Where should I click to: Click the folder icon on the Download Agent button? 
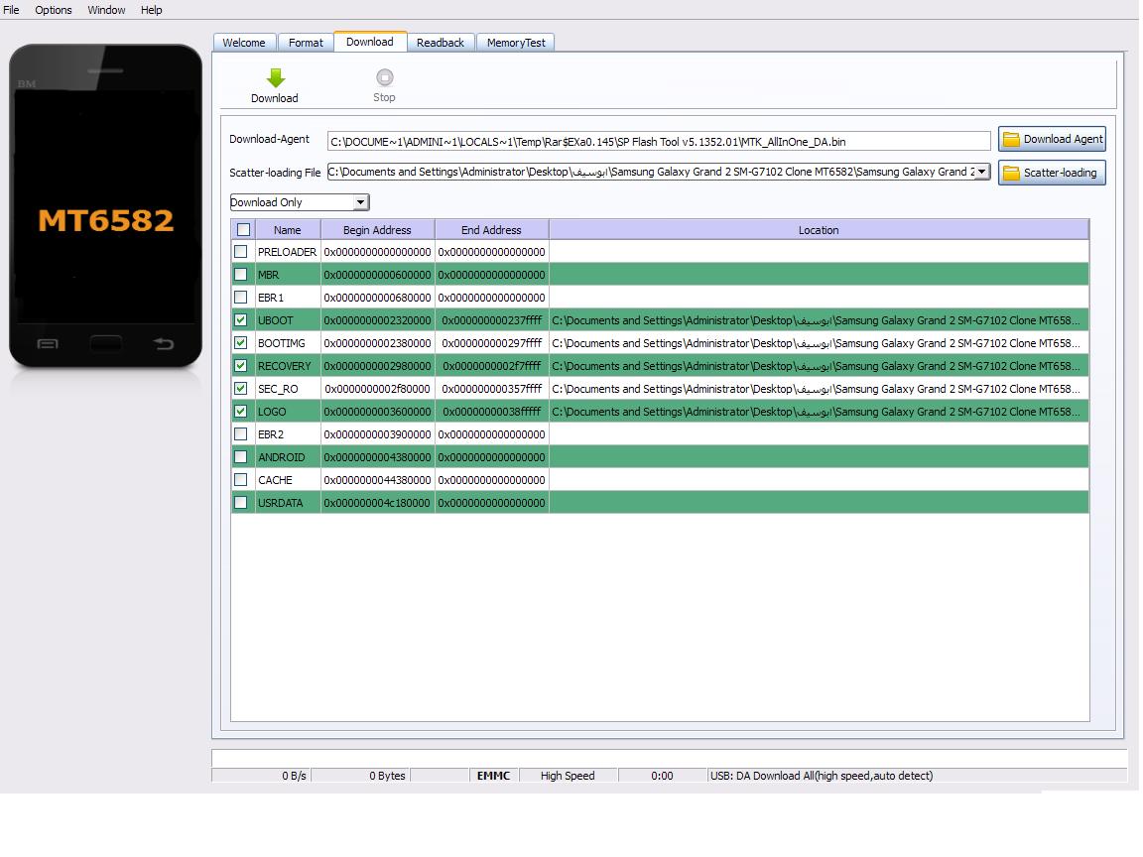pyautogui.click(x=1011, y=139)
